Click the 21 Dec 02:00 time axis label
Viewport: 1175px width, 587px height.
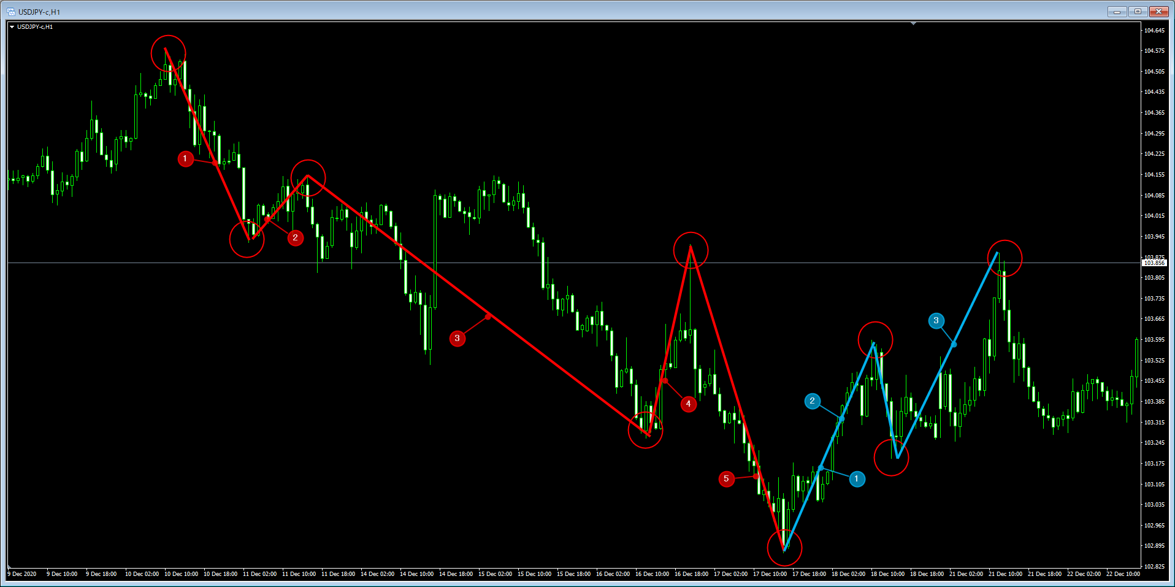coord(966,574)
